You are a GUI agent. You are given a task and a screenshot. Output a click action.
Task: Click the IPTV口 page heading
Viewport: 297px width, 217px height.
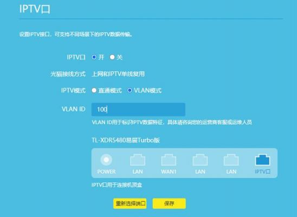point(35,9)
